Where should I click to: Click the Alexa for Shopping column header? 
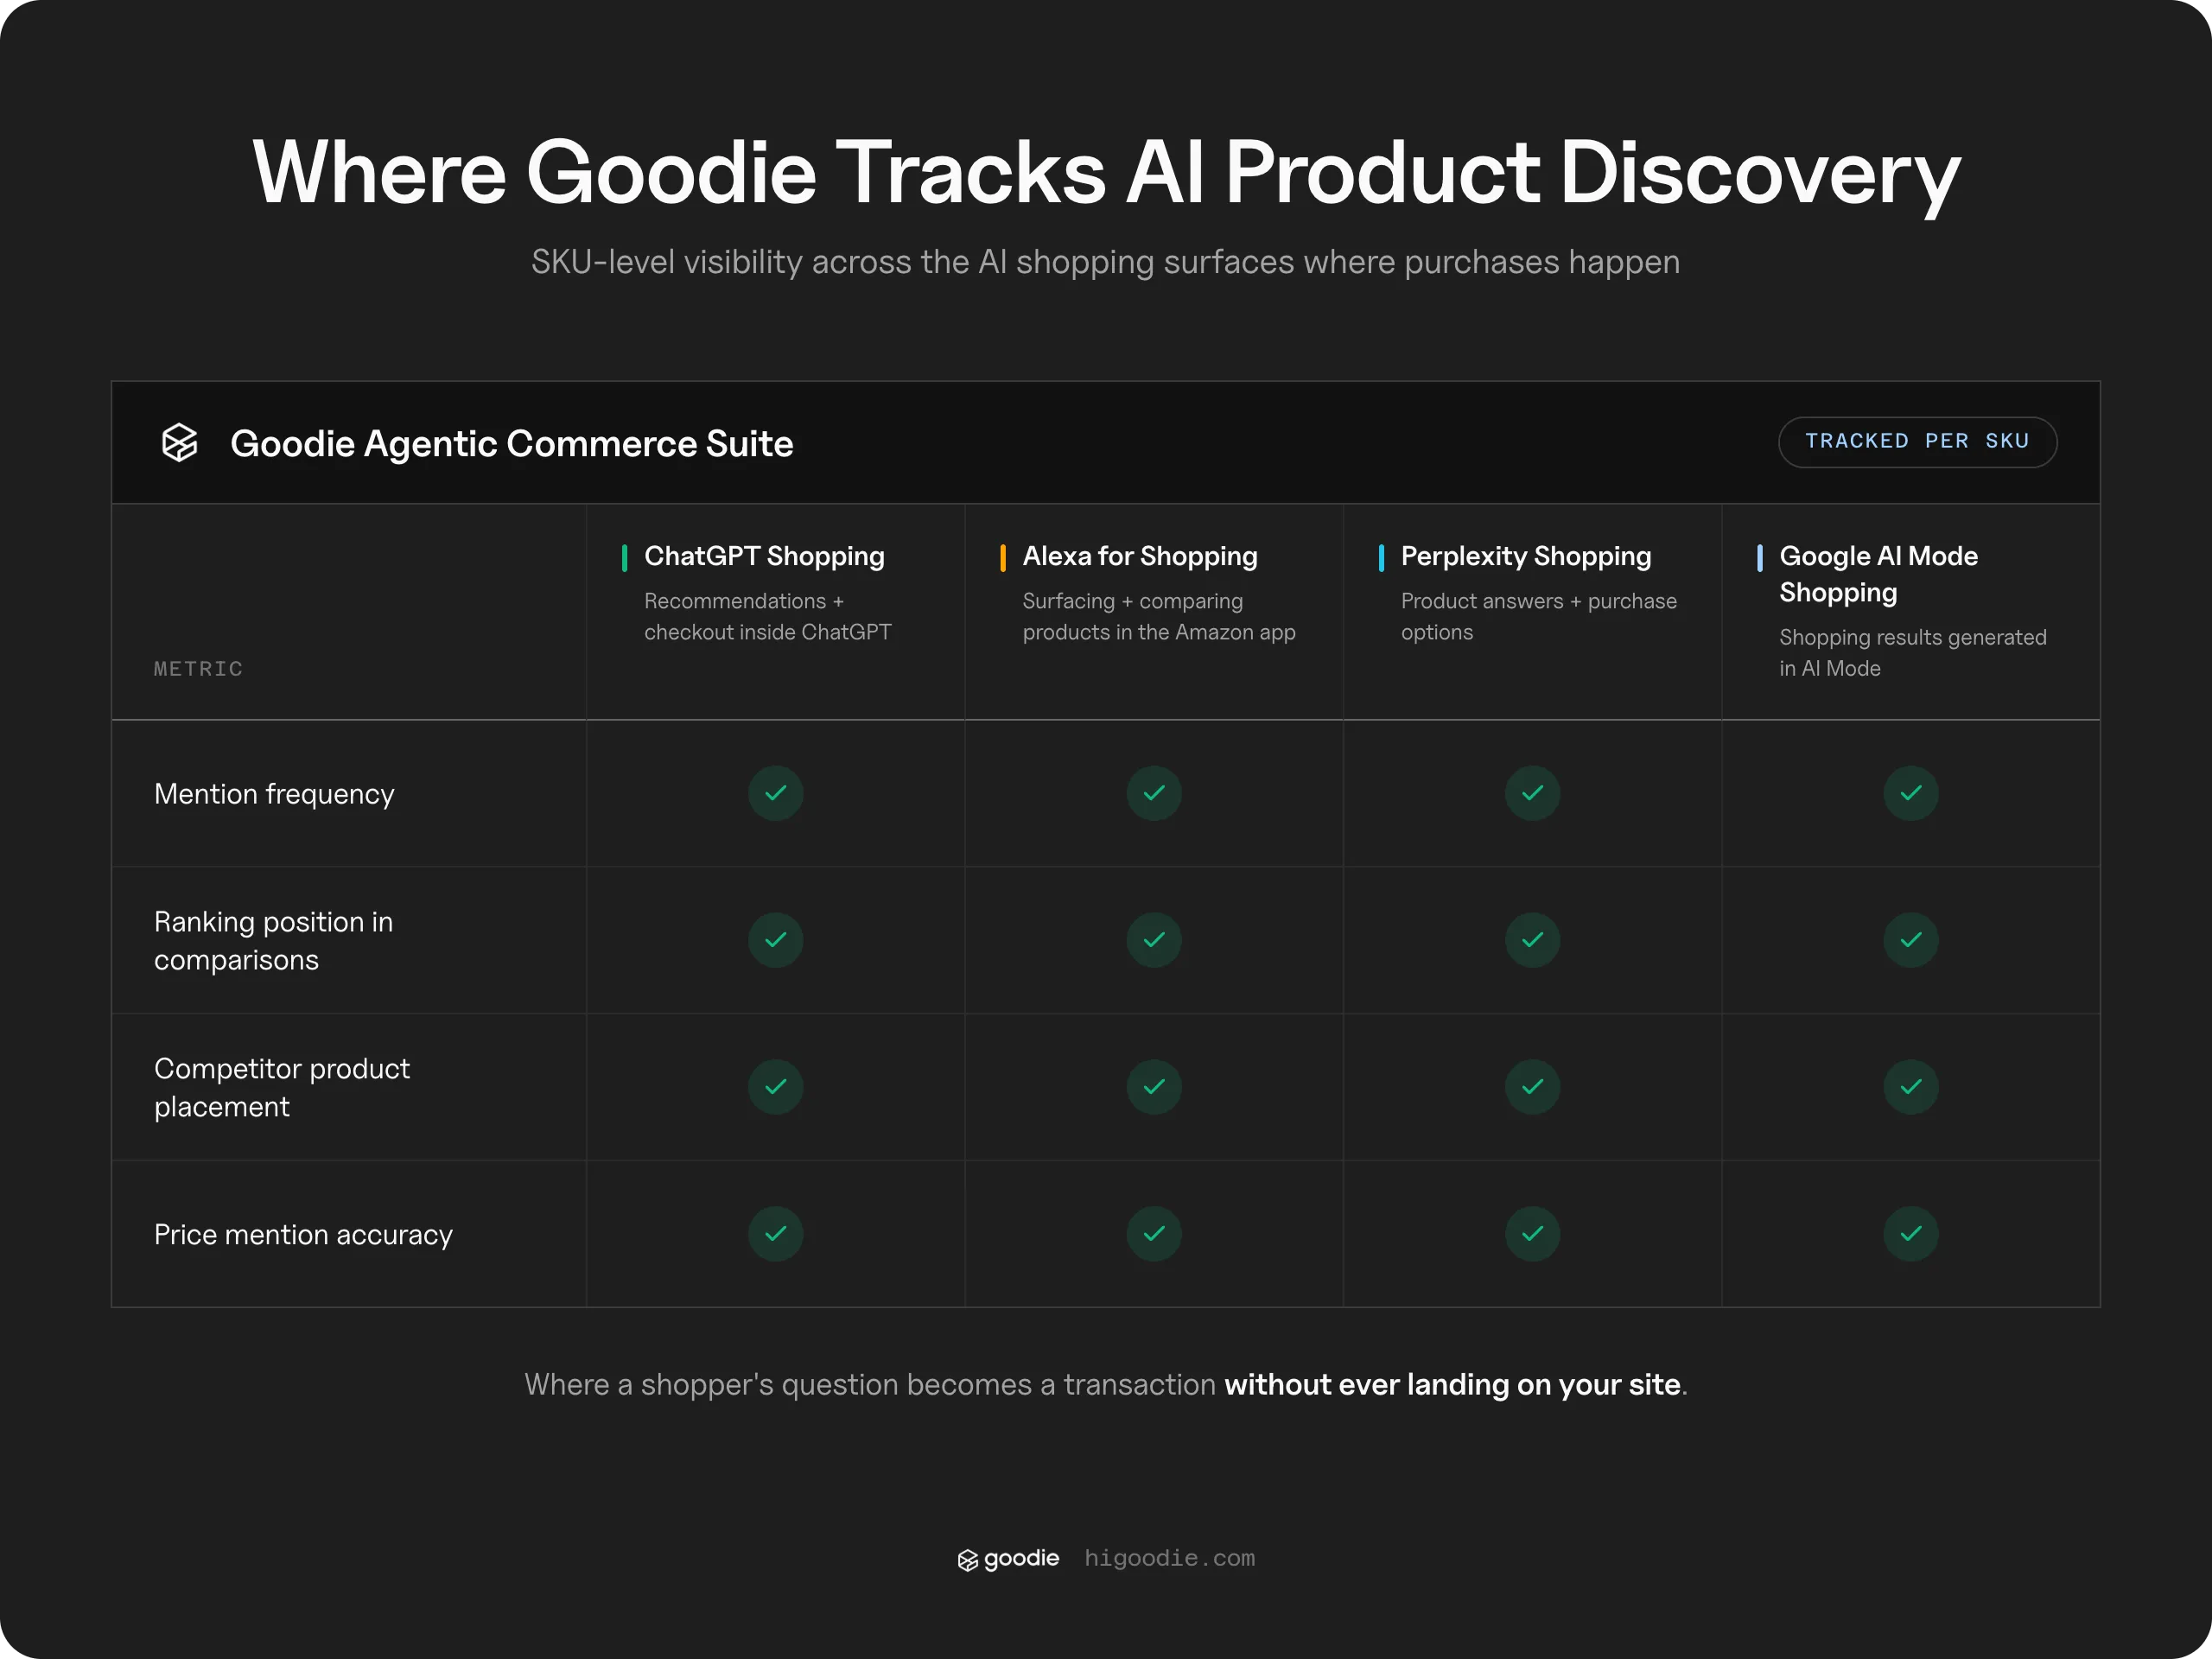1140,556
